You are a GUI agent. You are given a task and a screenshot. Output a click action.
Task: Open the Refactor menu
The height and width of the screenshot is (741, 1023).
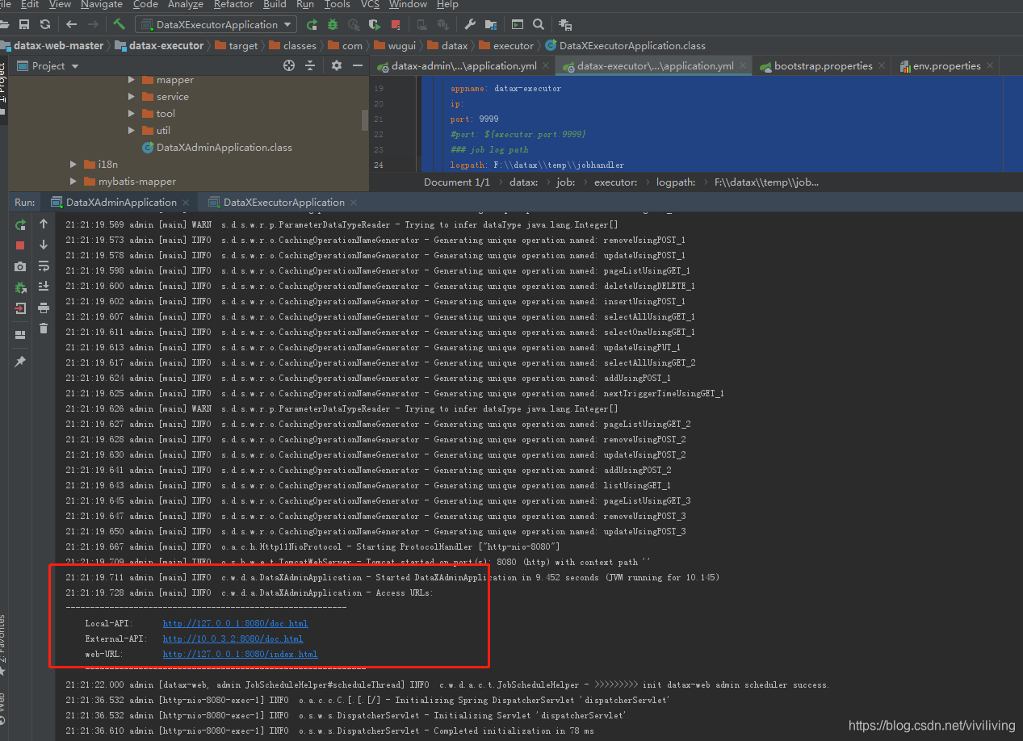pyautogui.click(x=233, y=5)
